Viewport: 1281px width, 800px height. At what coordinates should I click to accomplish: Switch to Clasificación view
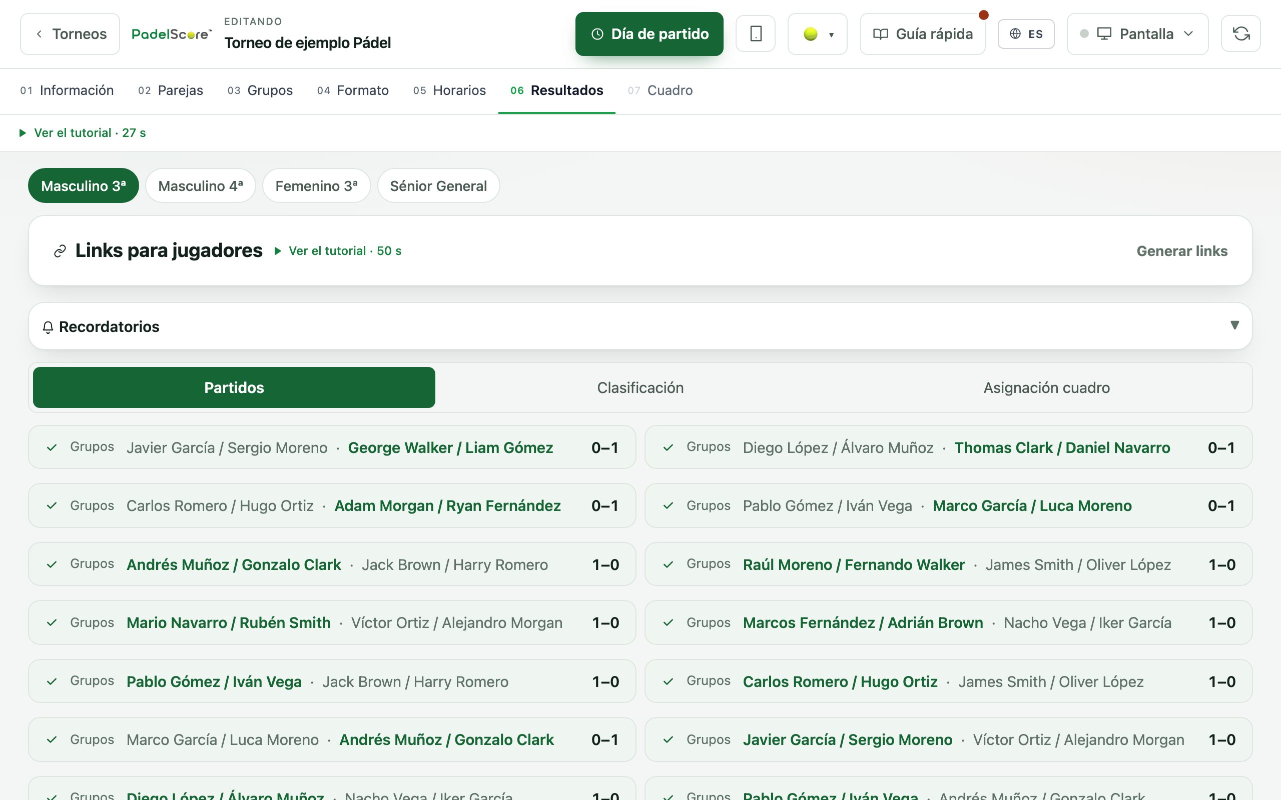pyautogui.click(x=640, y=387)
